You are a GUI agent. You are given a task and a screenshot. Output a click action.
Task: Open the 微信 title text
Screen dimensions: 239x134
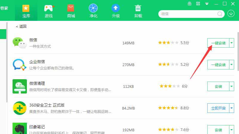(33, 40)
